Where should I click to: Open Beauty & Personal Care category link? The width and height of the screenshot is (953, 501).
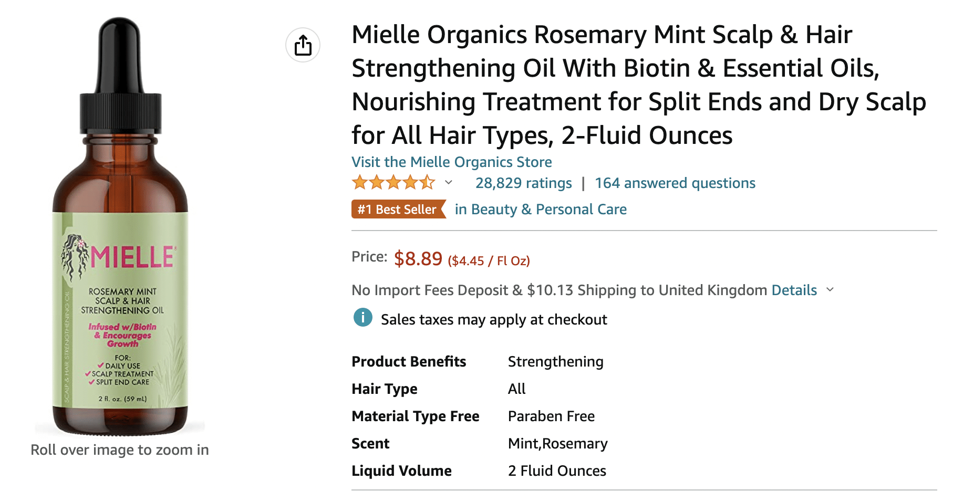[x=541, y=209]
